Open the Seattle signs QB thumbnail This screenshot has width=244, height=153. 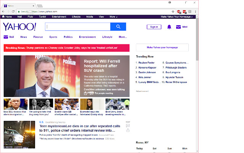click(x=67, y=104)
